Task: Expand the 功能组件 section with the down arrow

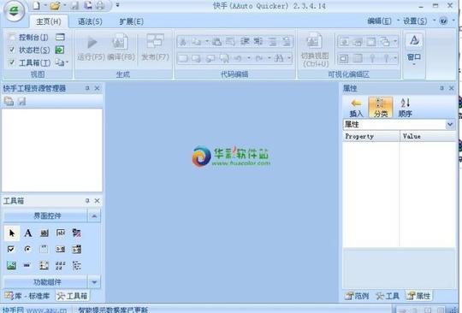Action: tap(94, 282)
